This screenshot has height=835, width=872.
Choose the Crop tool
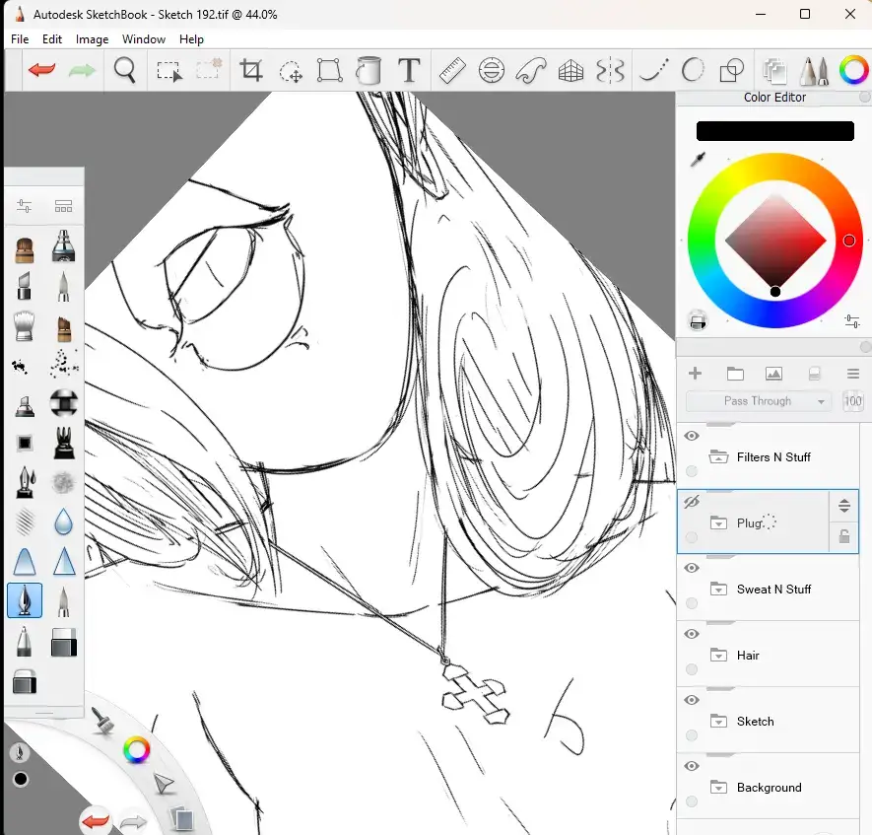pyautogui.click(x=251, y=71)
